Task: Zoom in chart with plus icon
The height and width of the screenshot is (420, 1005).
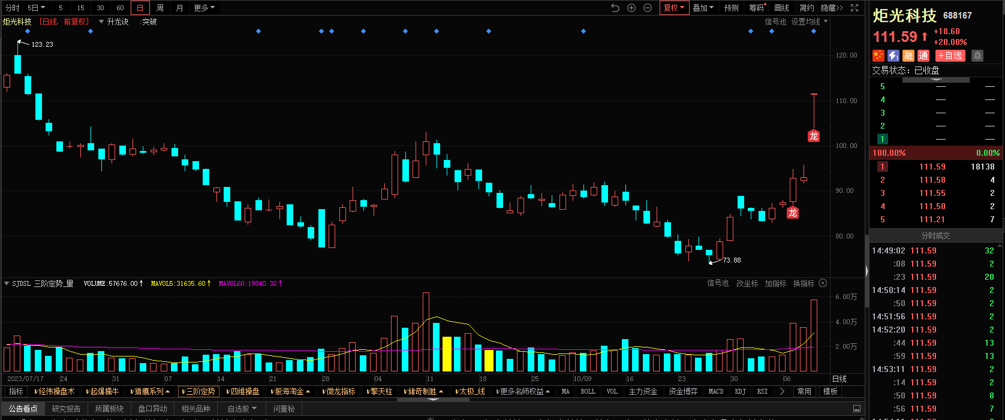Action: (631, 8)
